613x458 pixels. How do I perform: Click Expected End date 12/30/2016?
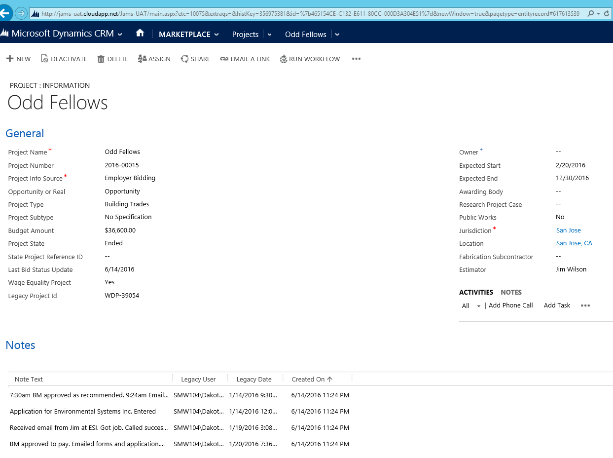[573, 178]
